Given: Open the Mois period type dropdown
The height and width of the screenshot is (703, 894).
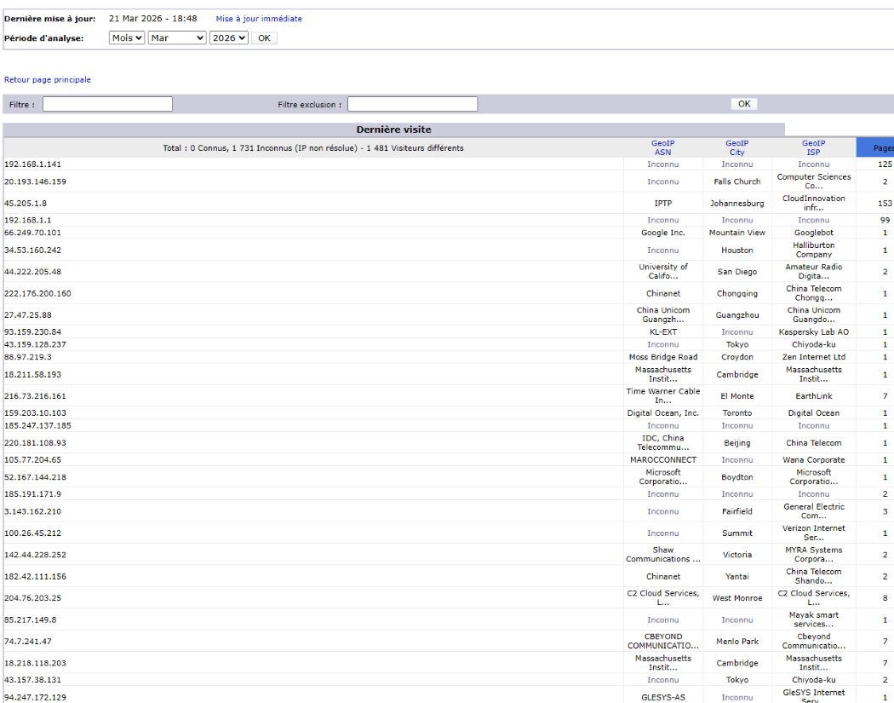Looking at the screenshot, I should click(127, 38).
